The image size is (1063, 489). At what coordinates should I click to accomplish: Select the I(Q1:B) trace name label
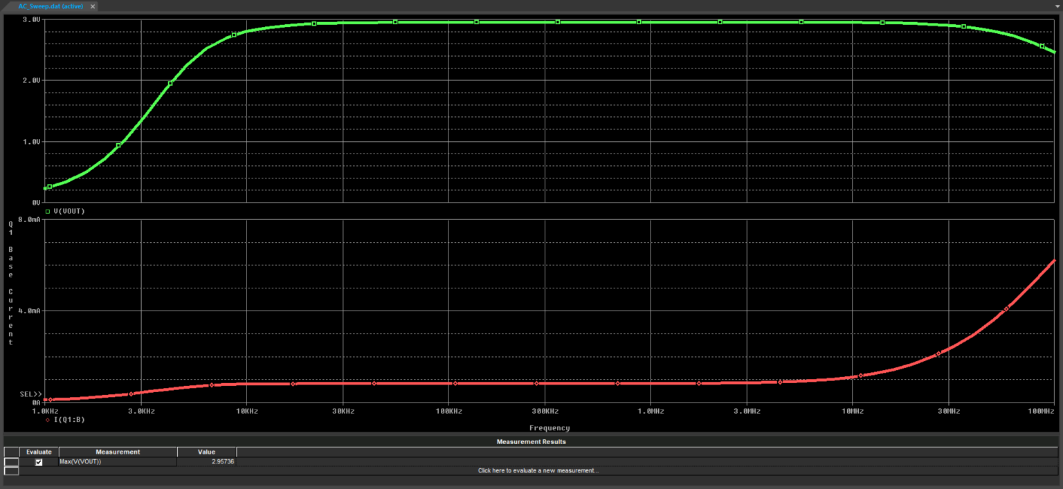click(69, 419)
